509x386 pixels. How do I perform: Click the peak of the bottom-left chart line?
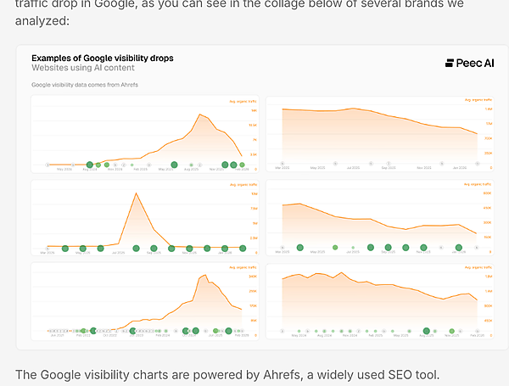tap(205, 275)
